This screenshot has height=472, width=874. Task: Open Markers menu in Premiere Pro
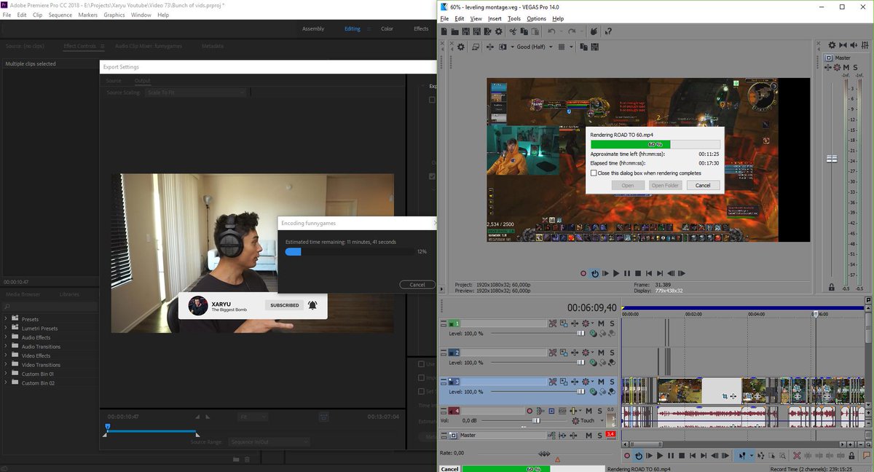tap(88, 15)
